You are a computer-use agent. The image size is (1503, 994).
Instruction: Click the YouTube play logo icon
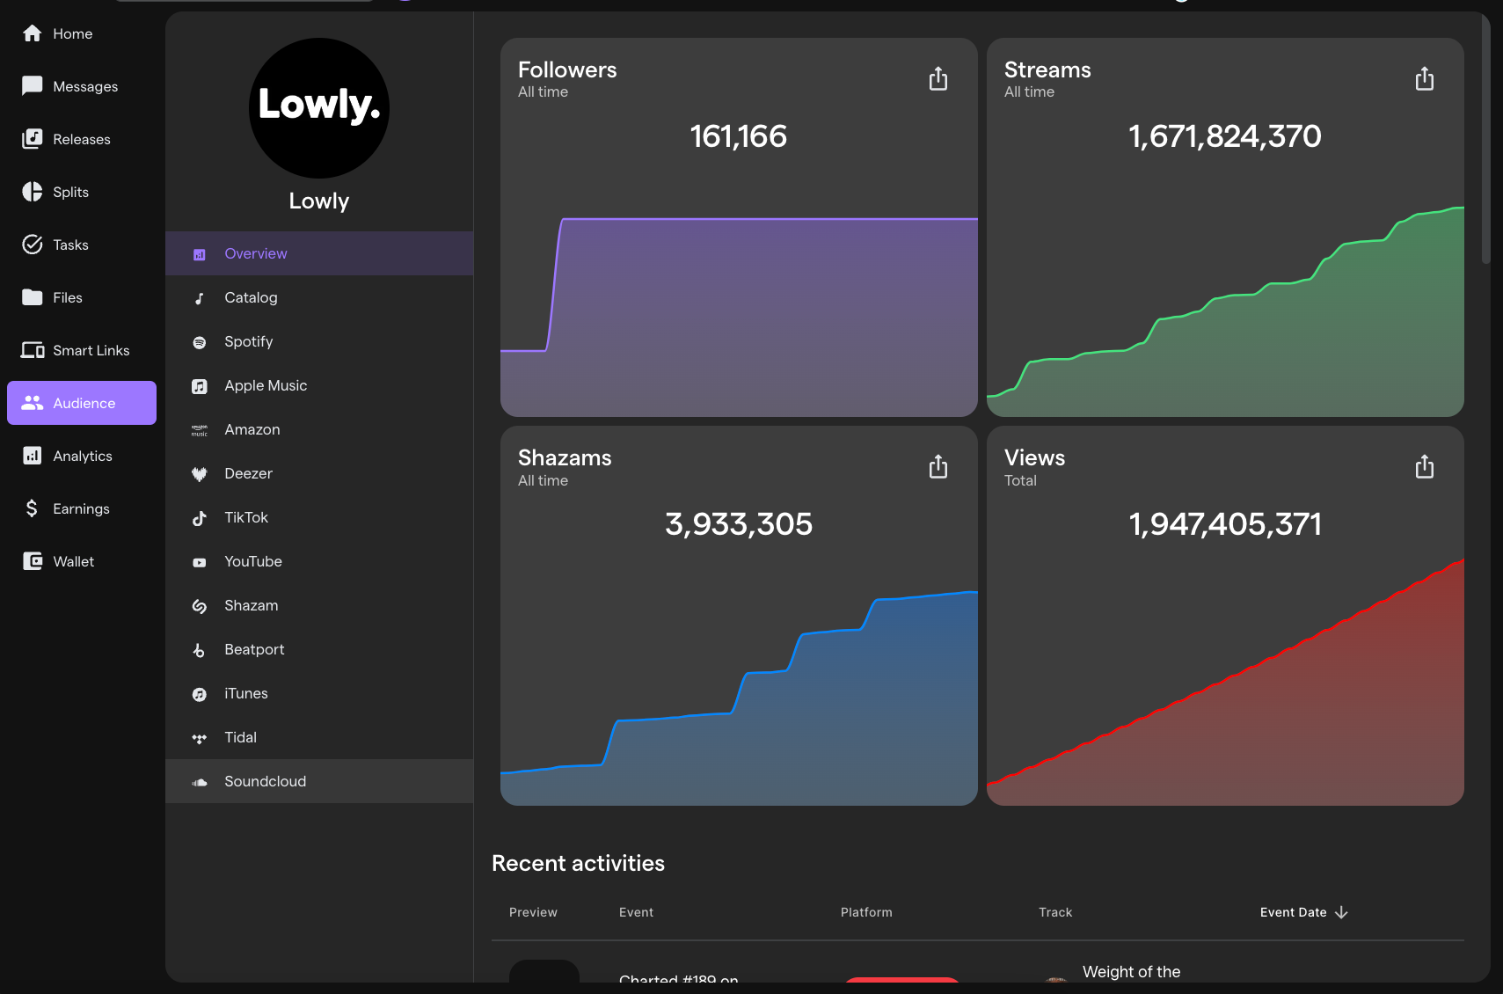point(200,562)
